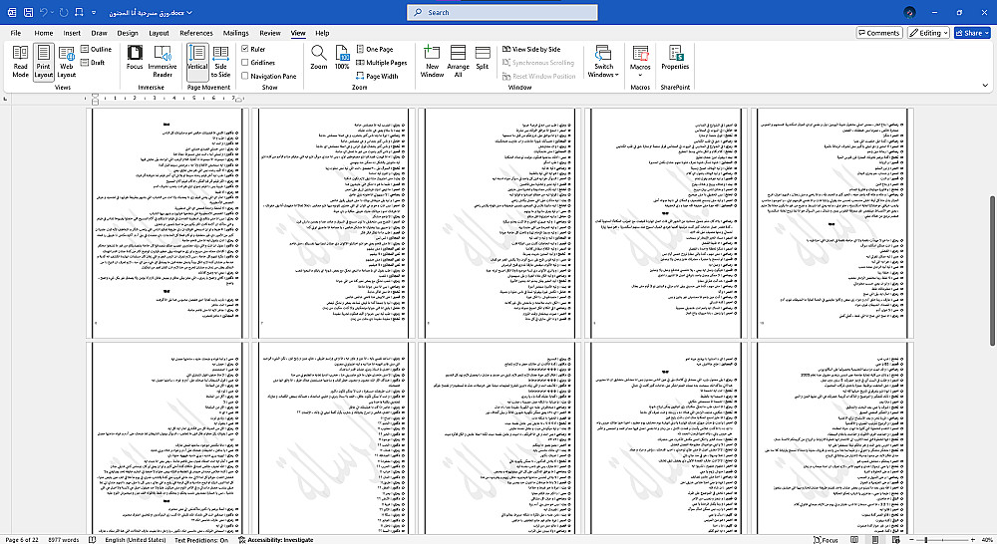Open the Comments pane
997x544 pixels.
[878, 33]
